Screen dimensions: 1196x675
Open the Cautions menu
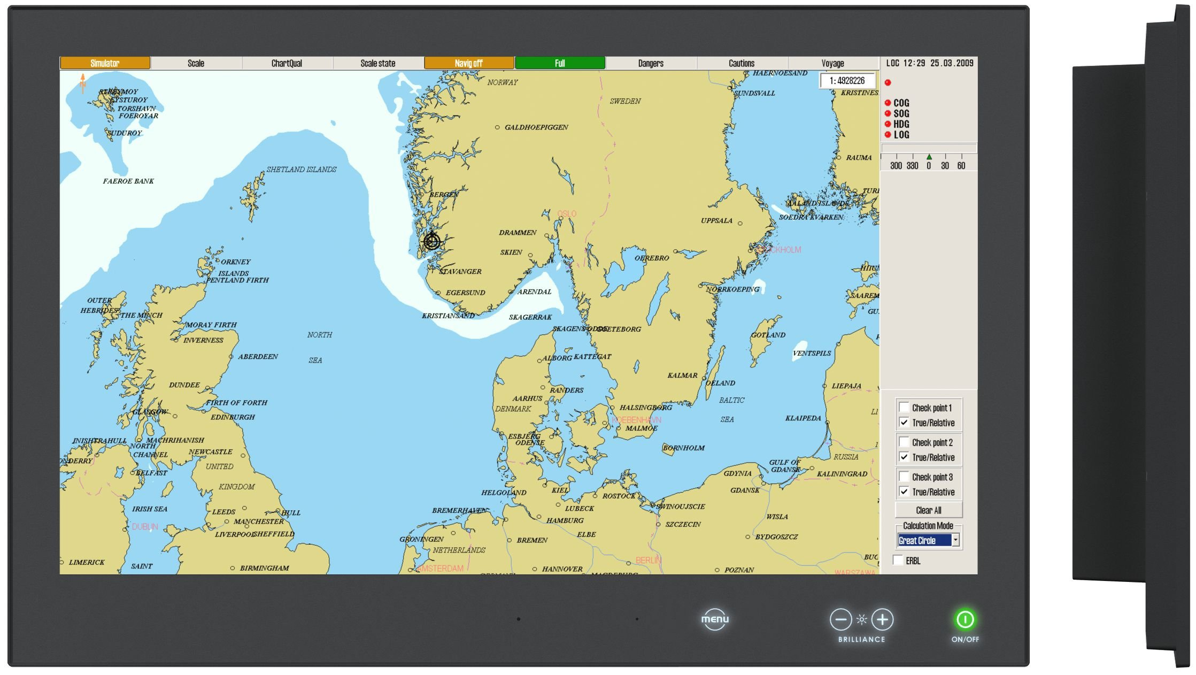pyautogui.click(x=742, y=63)
